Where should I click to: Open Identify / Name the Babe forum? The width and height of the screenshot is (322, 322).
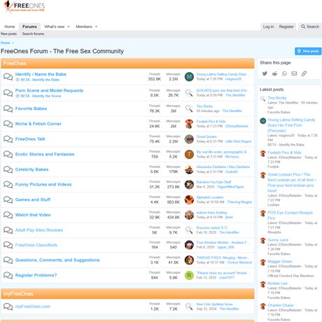point(41,74)
